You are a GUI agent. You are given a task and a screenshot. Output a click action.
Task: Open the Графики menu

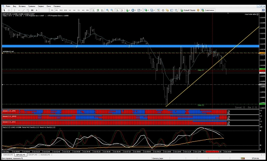(x=32, y=6)
